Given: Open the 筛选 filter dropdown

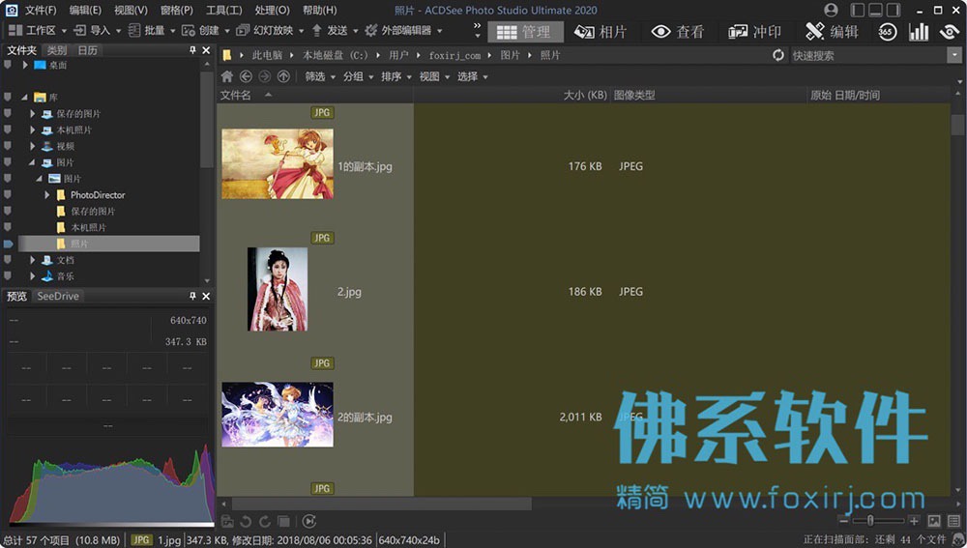Looking at the screenshot, I should click(319, 76).
